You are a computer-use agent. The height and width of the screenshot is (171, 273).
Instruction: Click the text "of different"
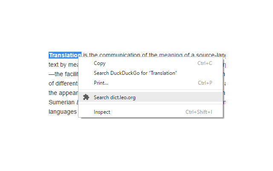[63, 83]
